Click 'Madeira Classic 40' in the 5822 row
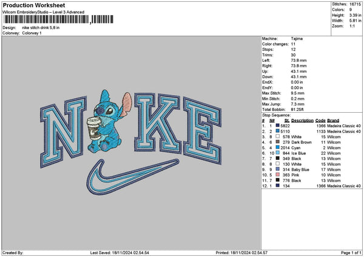Screen dimensions: 364x257 click(x=344, y=125)
